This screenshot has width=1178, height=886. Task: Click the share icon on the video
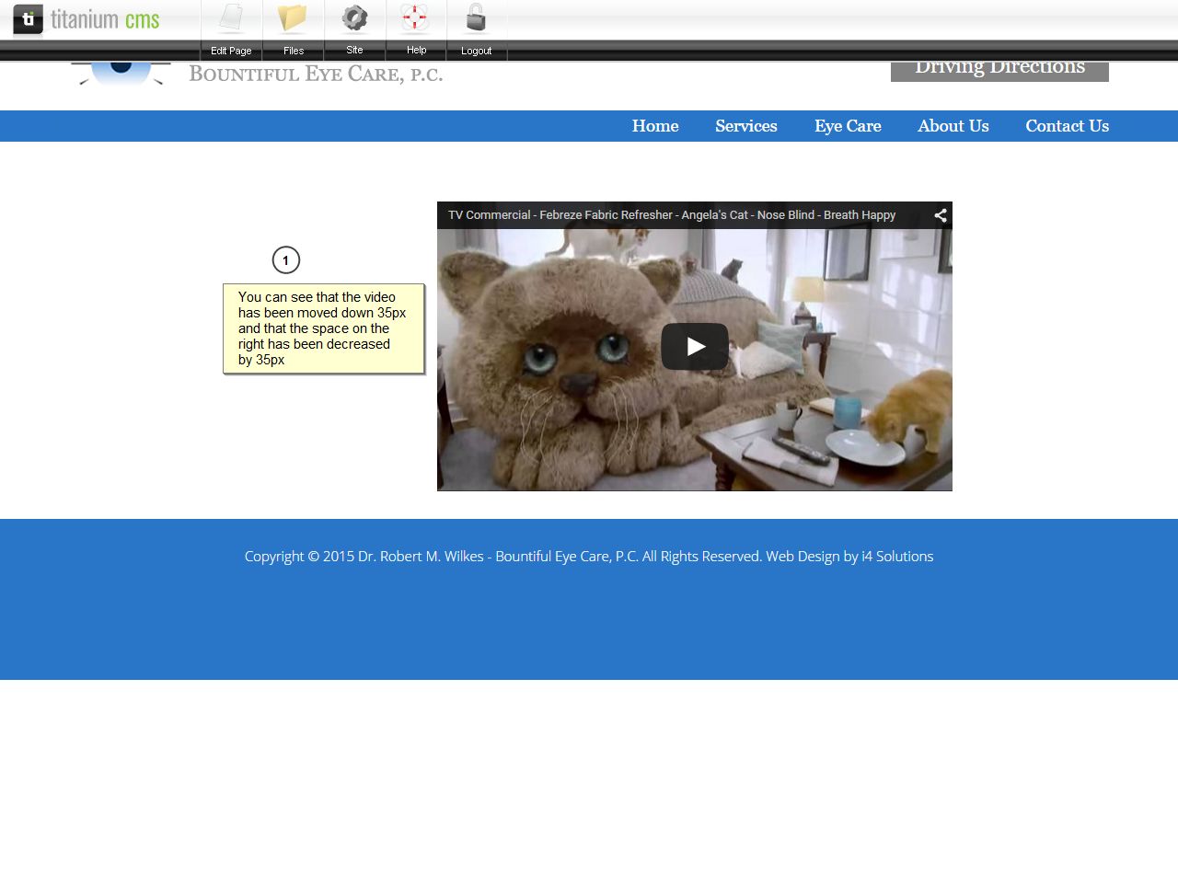[940, 215]
